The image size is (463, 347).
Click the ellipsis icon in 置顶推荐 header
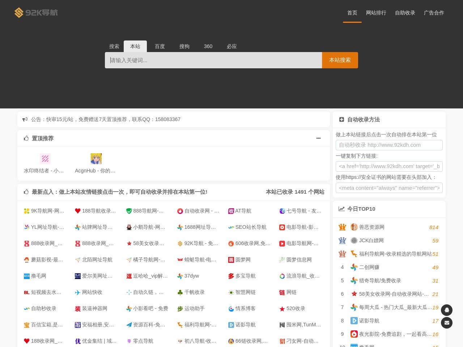pos(318,138)
